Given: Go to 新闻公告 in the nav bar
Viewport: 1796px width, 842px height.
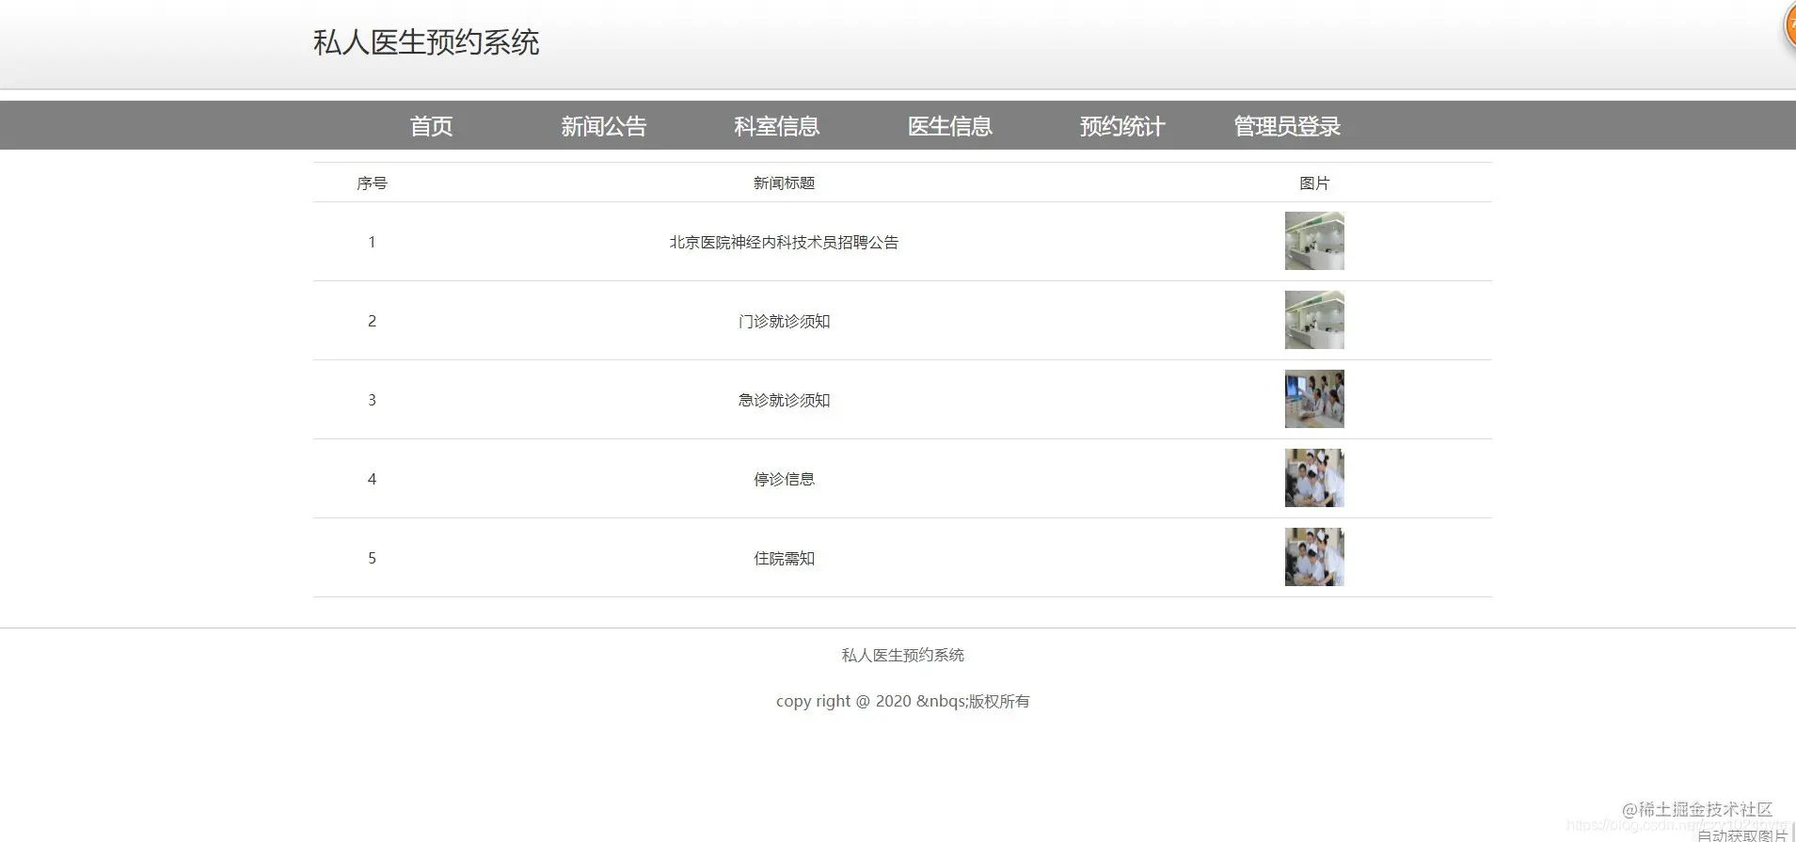Looking at the screenshot, I should (x=604, y=126).
